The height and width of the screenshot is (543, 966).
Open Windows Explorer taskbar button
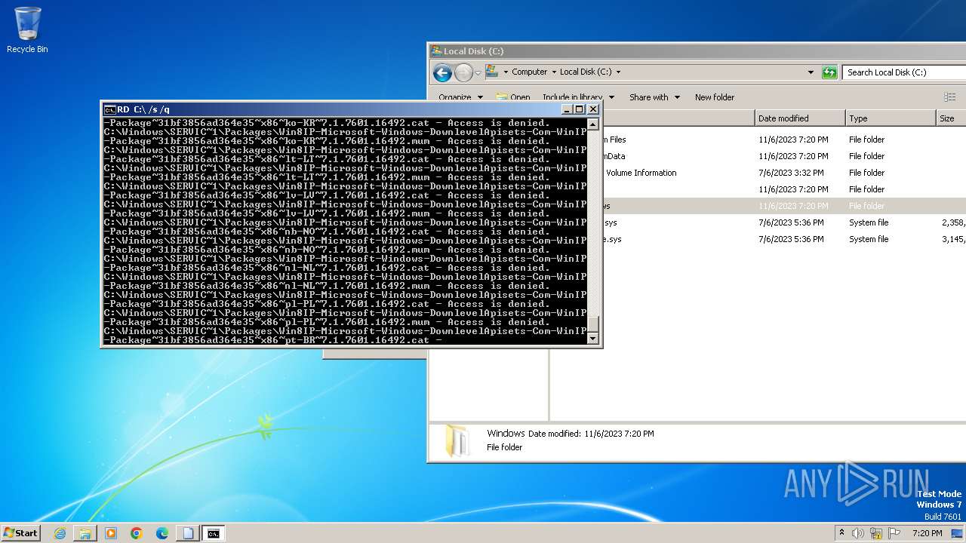point(85,533)
